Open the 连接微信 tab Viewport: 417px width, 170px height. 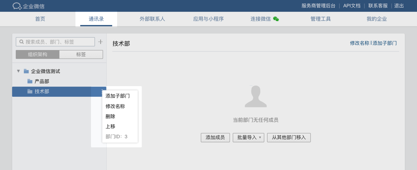point(264,19)
